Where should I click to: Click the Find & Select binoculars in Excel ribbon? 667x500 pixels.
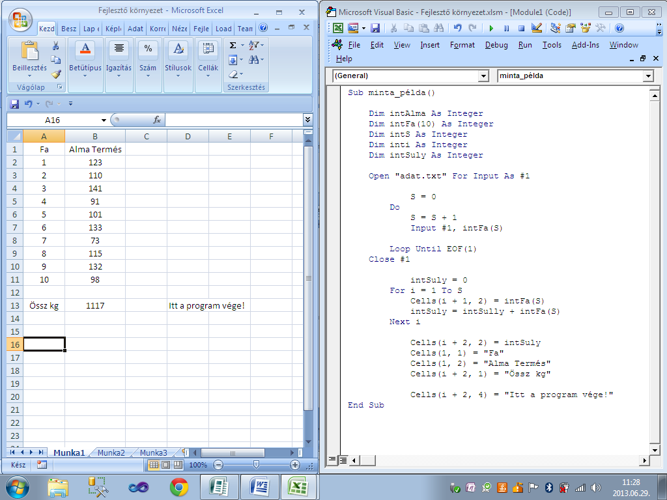pyautogui.click(x=254, y=60)
